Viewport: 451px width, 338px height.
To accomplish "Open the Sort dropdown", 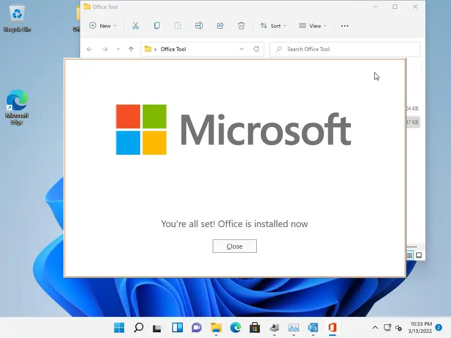I will (x=273, y=26).
